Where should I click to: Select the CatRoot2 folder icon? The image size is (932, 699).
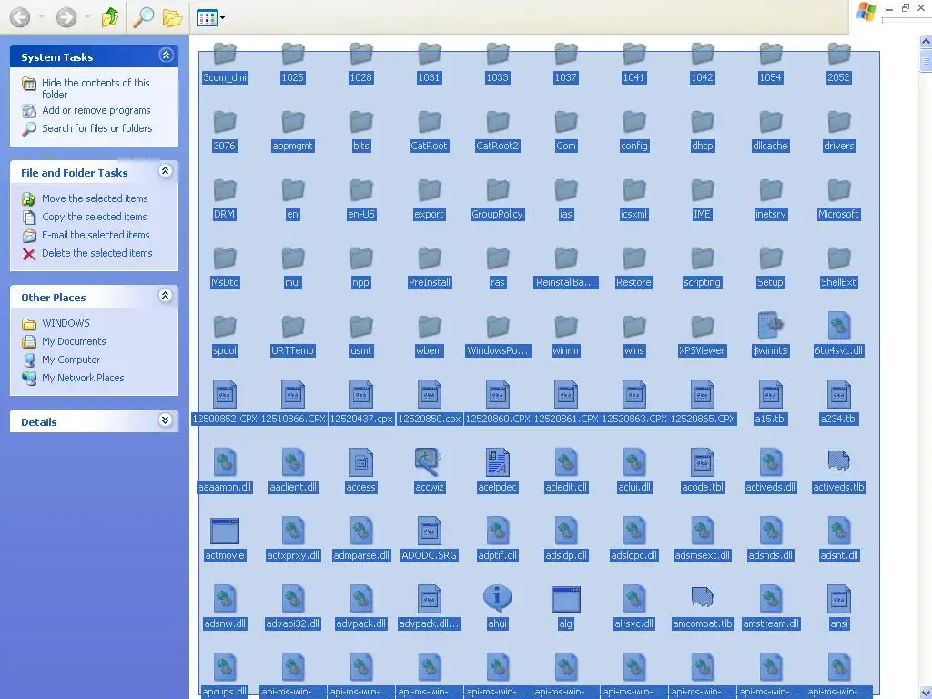tap(498, 122)
